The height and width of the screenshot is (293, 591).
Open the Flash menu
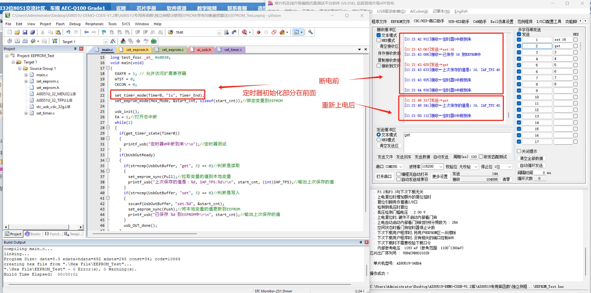click(x=60, y=24)
